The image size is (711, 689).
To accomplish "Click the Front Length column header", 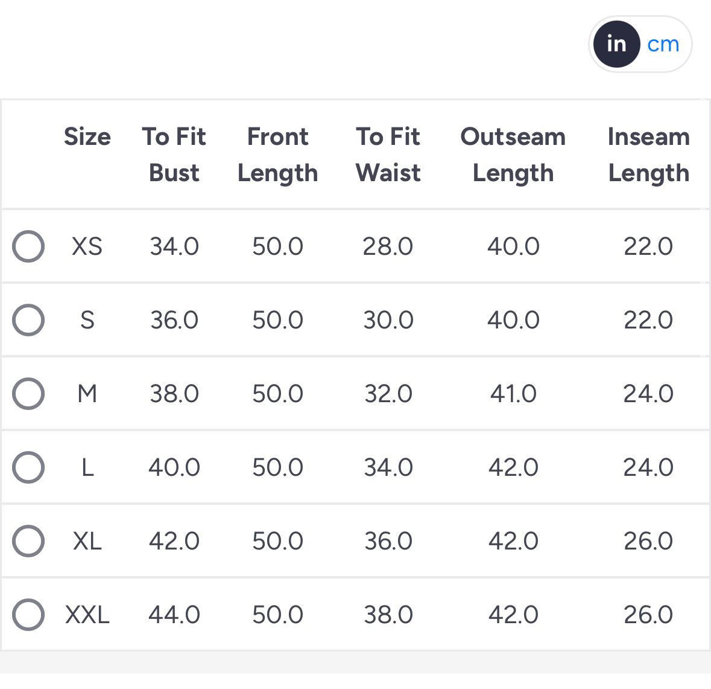I will (x=277, y=155).
